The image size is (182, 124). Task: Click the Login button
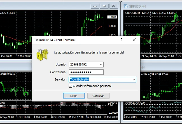click(x=74, y=95)
